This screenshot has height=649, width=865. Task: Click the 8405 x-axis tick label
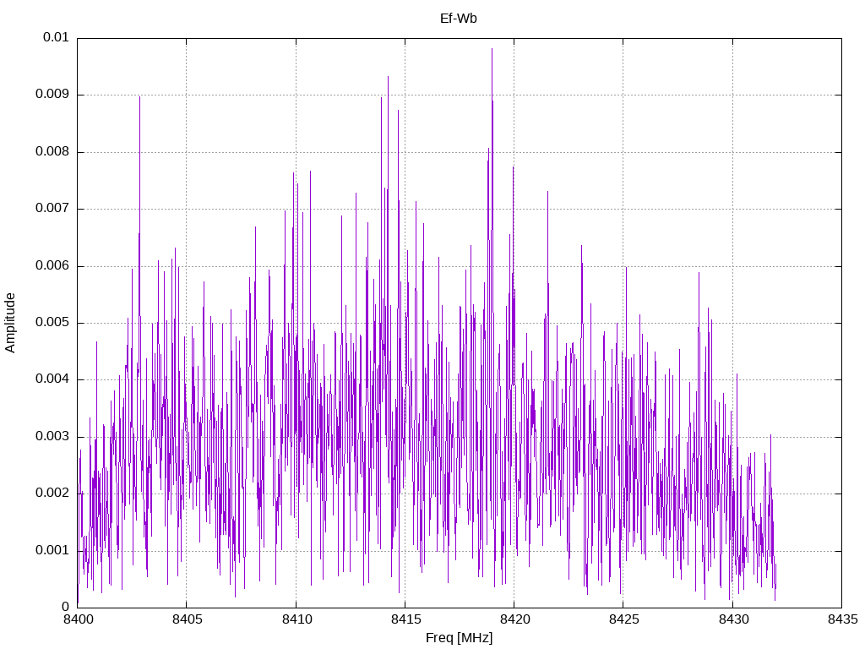(x=187, y=619)
